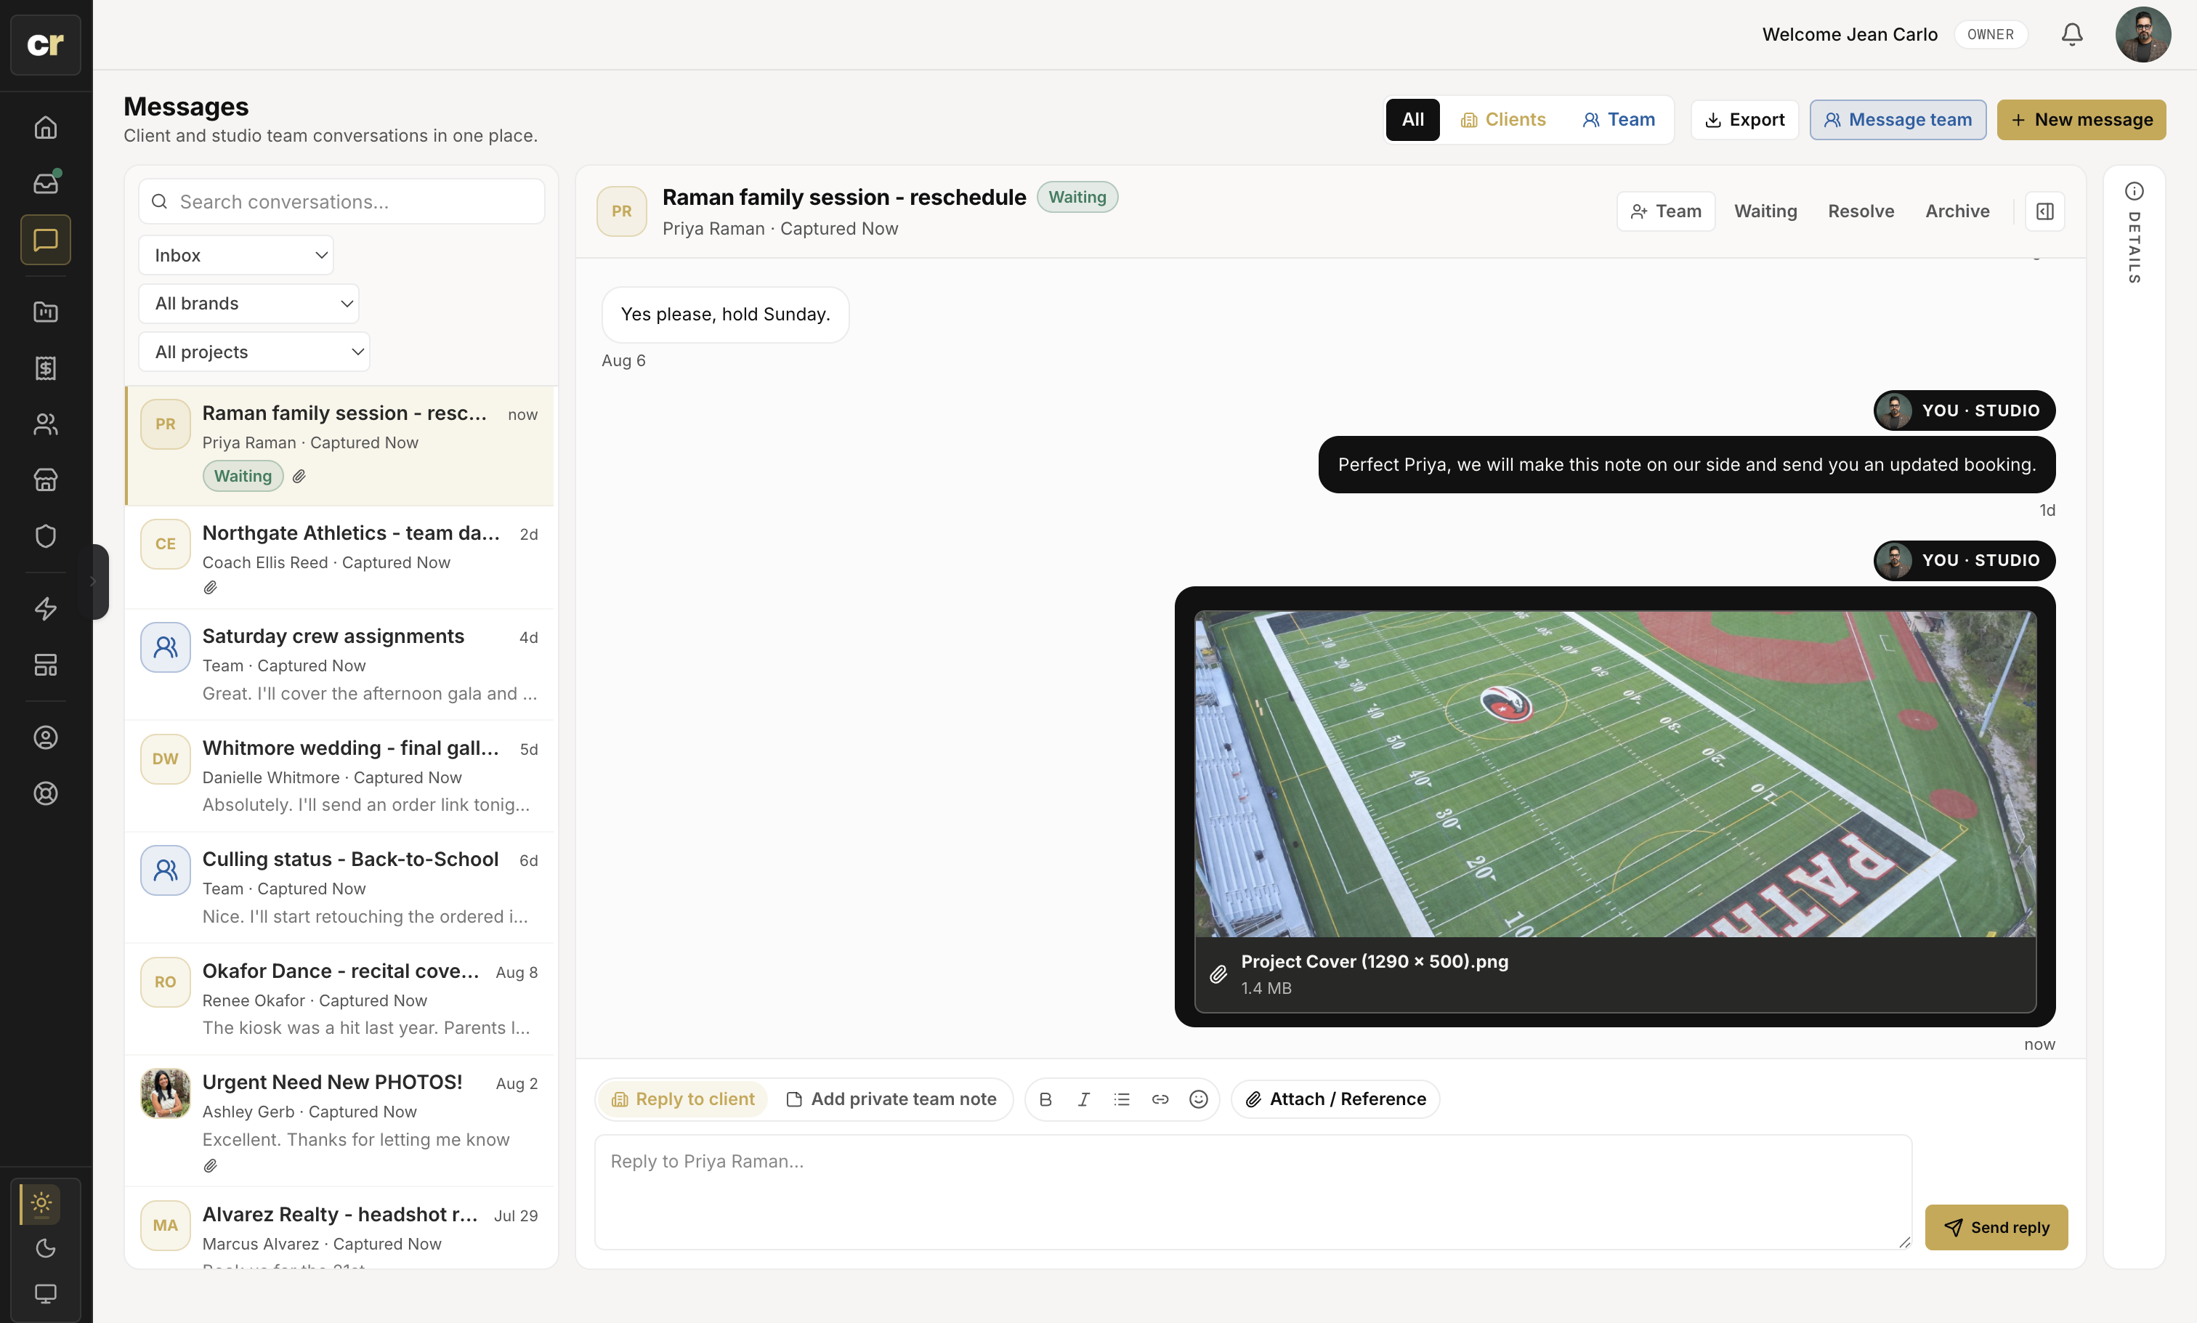Open the messages chat icon in sidebar
The image size is (2197, 1323).
[46, 240]
